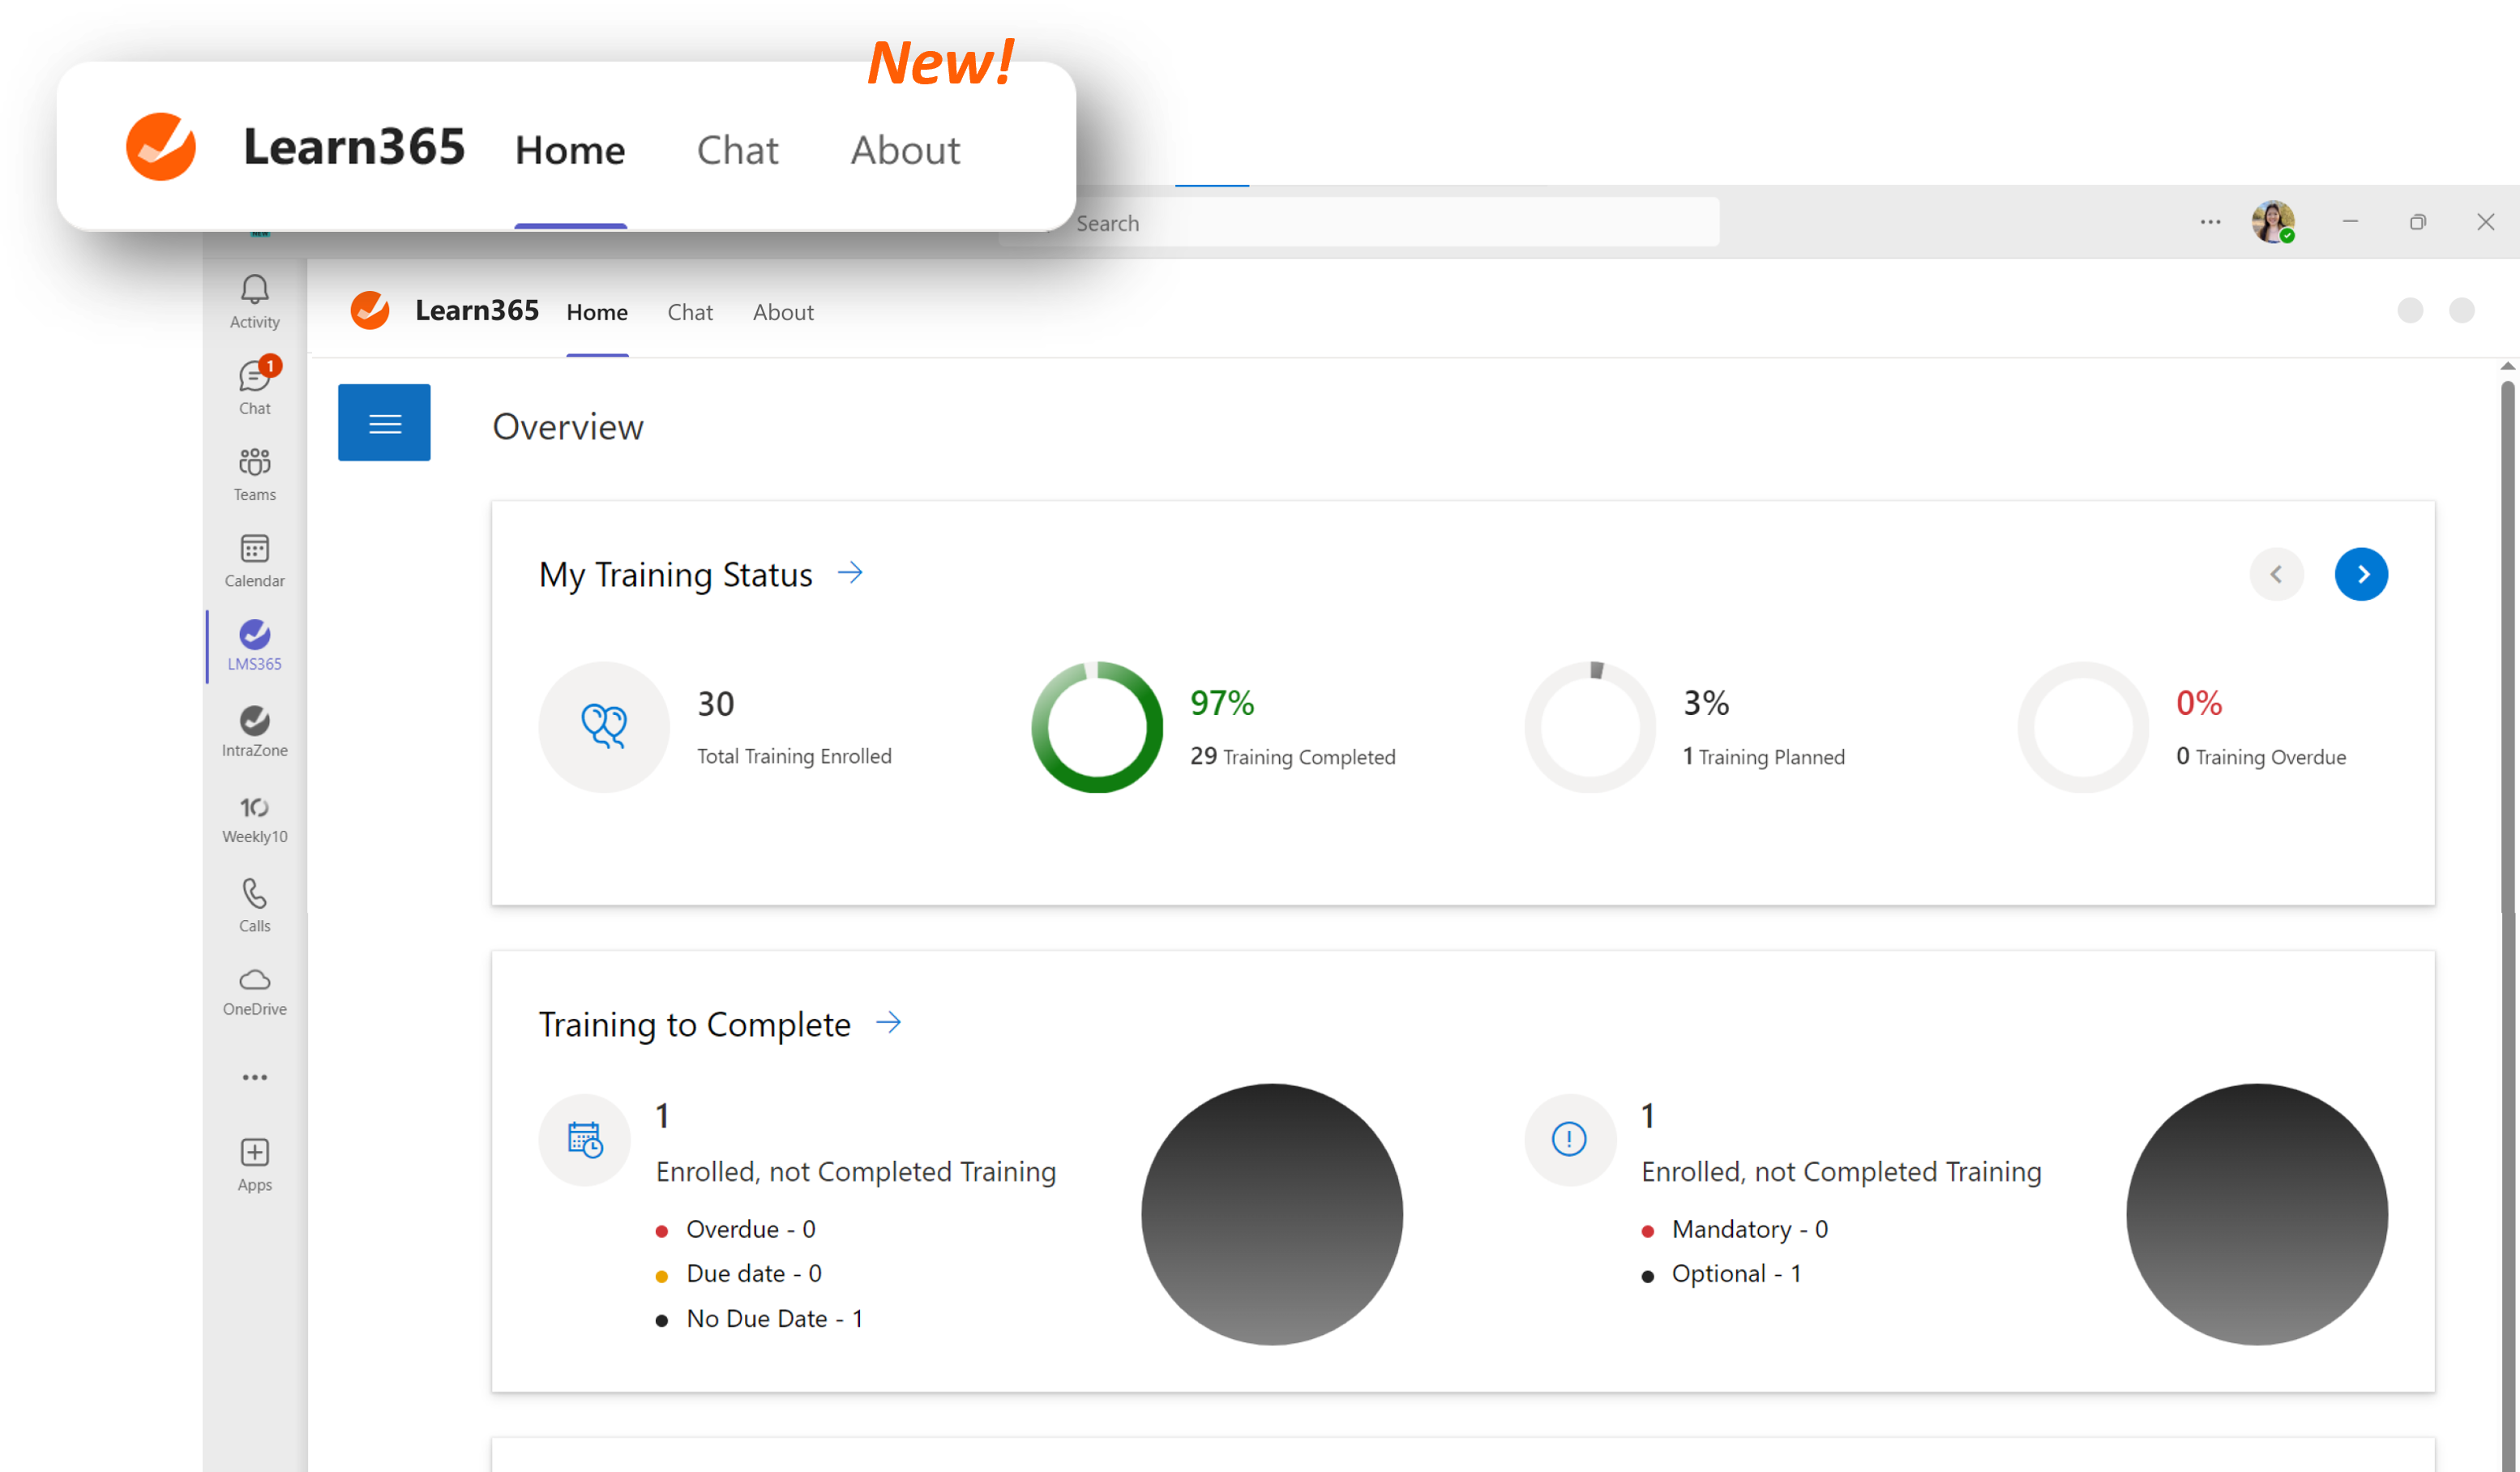This screenshot has height=1472, width=2520.
Task: Open the Training to Complete arrow link
Action: click(x=888, y=1022)
